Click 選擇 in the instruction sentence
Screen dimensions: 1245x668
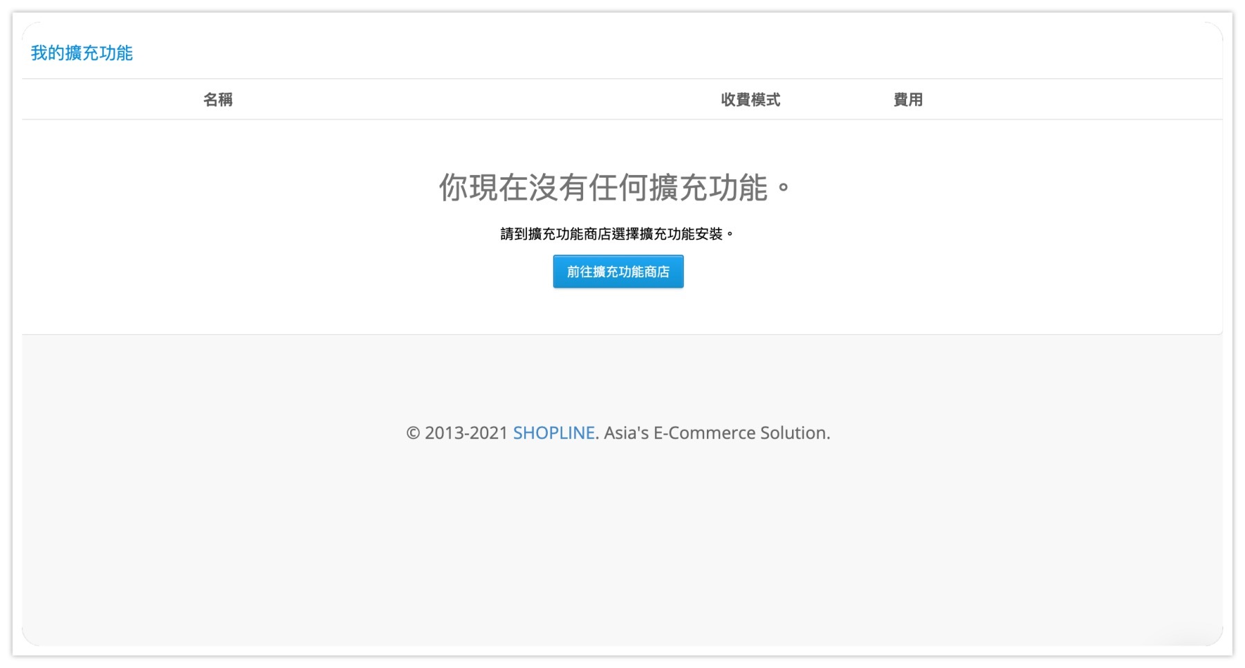[625, 234]
